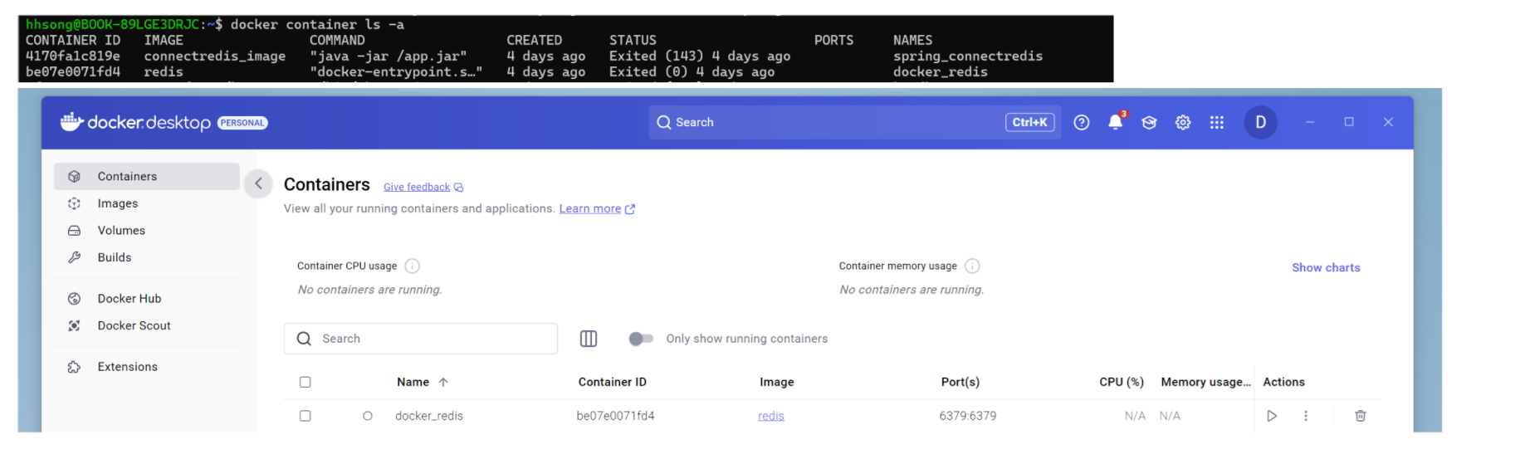The height and width of the screenshot is (464, 1530).
Task: Click the Port(s) column header
Action: point(961,382)
